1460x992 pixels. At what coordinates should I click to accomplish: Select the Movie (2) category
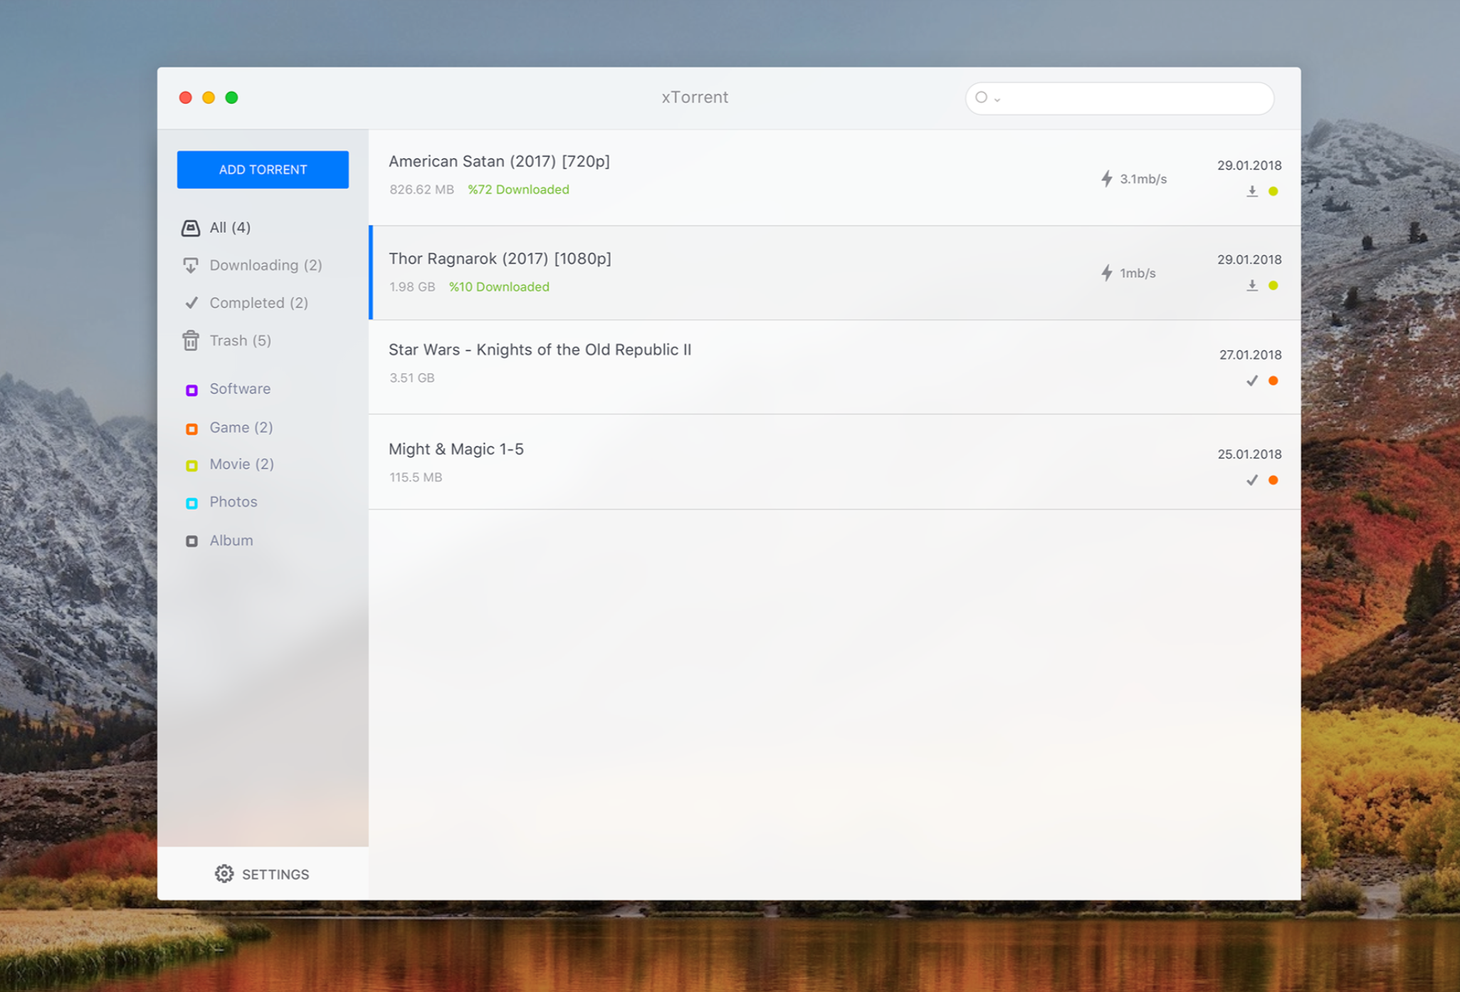(x=241, y=464)
